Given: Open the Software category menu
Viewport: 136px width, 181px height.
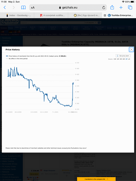Looking at the screenshot, I should pos(121,28).
